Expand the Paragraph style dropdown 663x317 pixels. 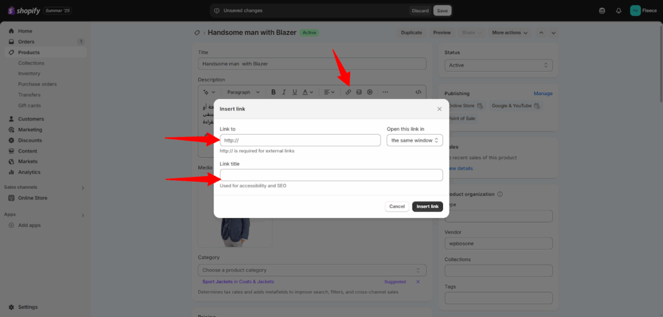243,93
